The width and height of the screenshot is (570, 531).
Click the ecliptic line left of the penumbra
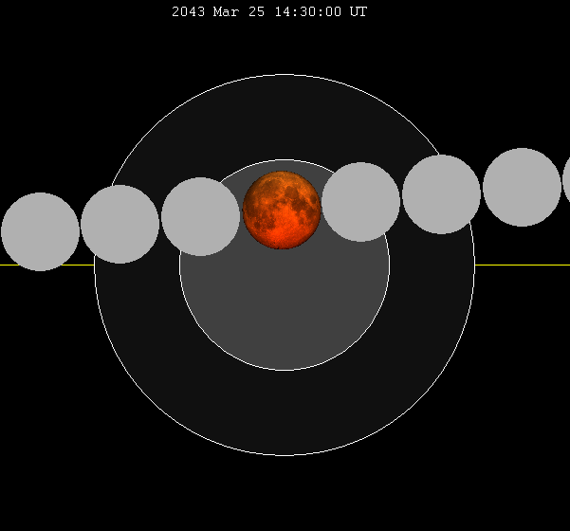47,265
